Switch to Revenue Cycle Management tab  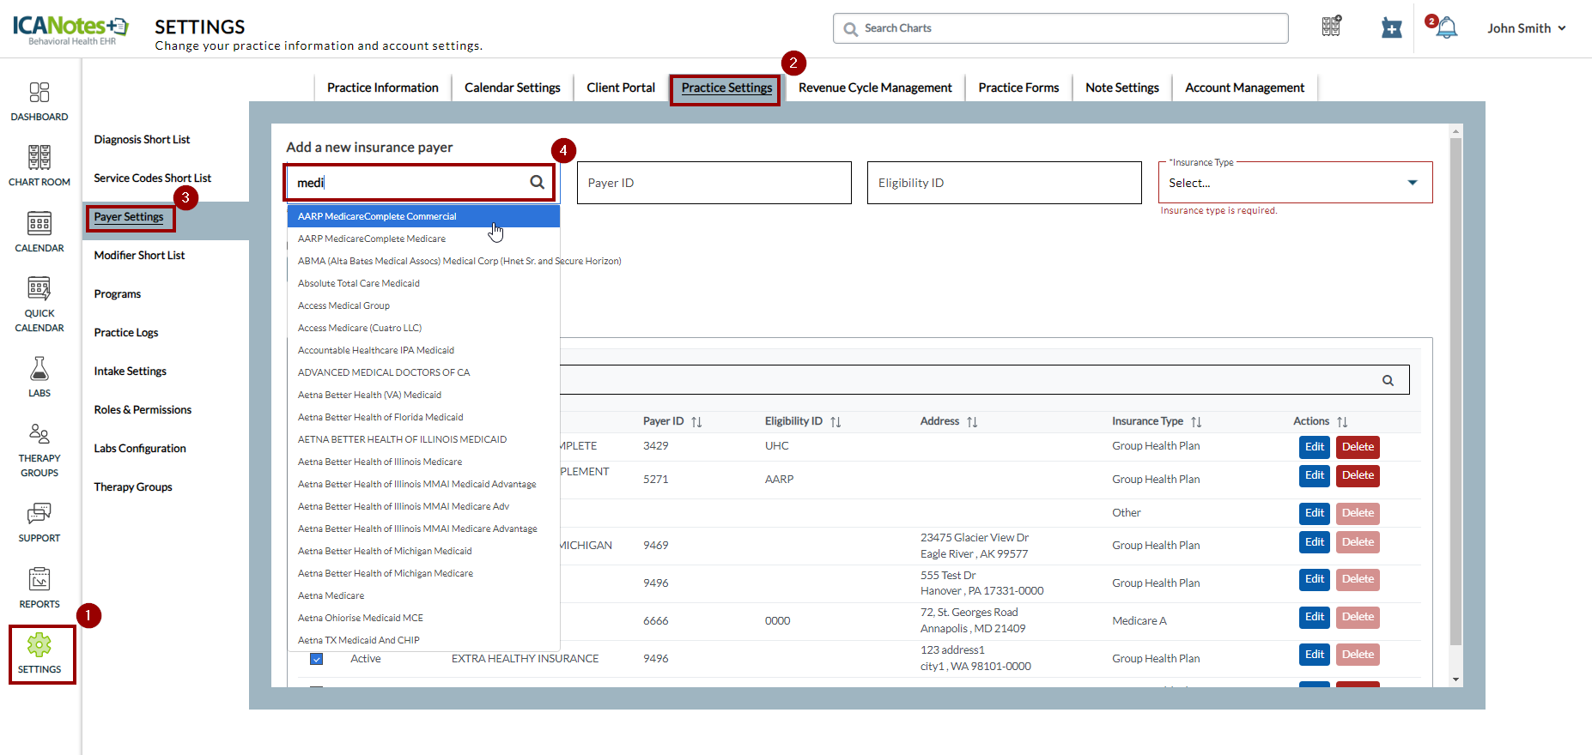[x=874, y=88]
